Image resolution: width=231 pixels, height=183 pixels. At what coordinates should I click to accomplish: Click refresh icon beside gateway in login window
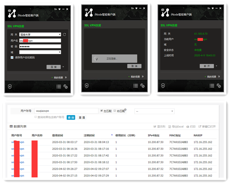click(x=64, y=35)
